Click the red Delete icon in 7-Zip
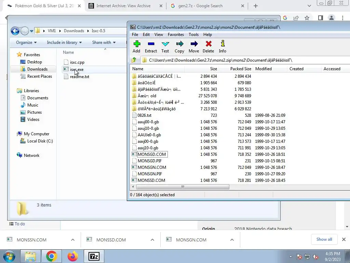350x263 pixels. [x=208, y=47]
